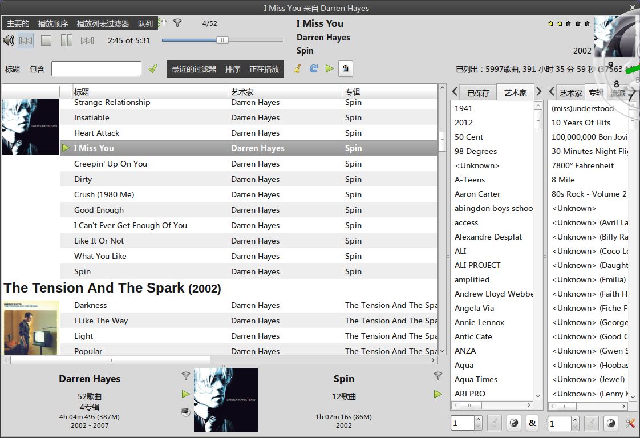640x438 pixels.
Task: Increase the number spinner under the album list
Action: [576, 420]
